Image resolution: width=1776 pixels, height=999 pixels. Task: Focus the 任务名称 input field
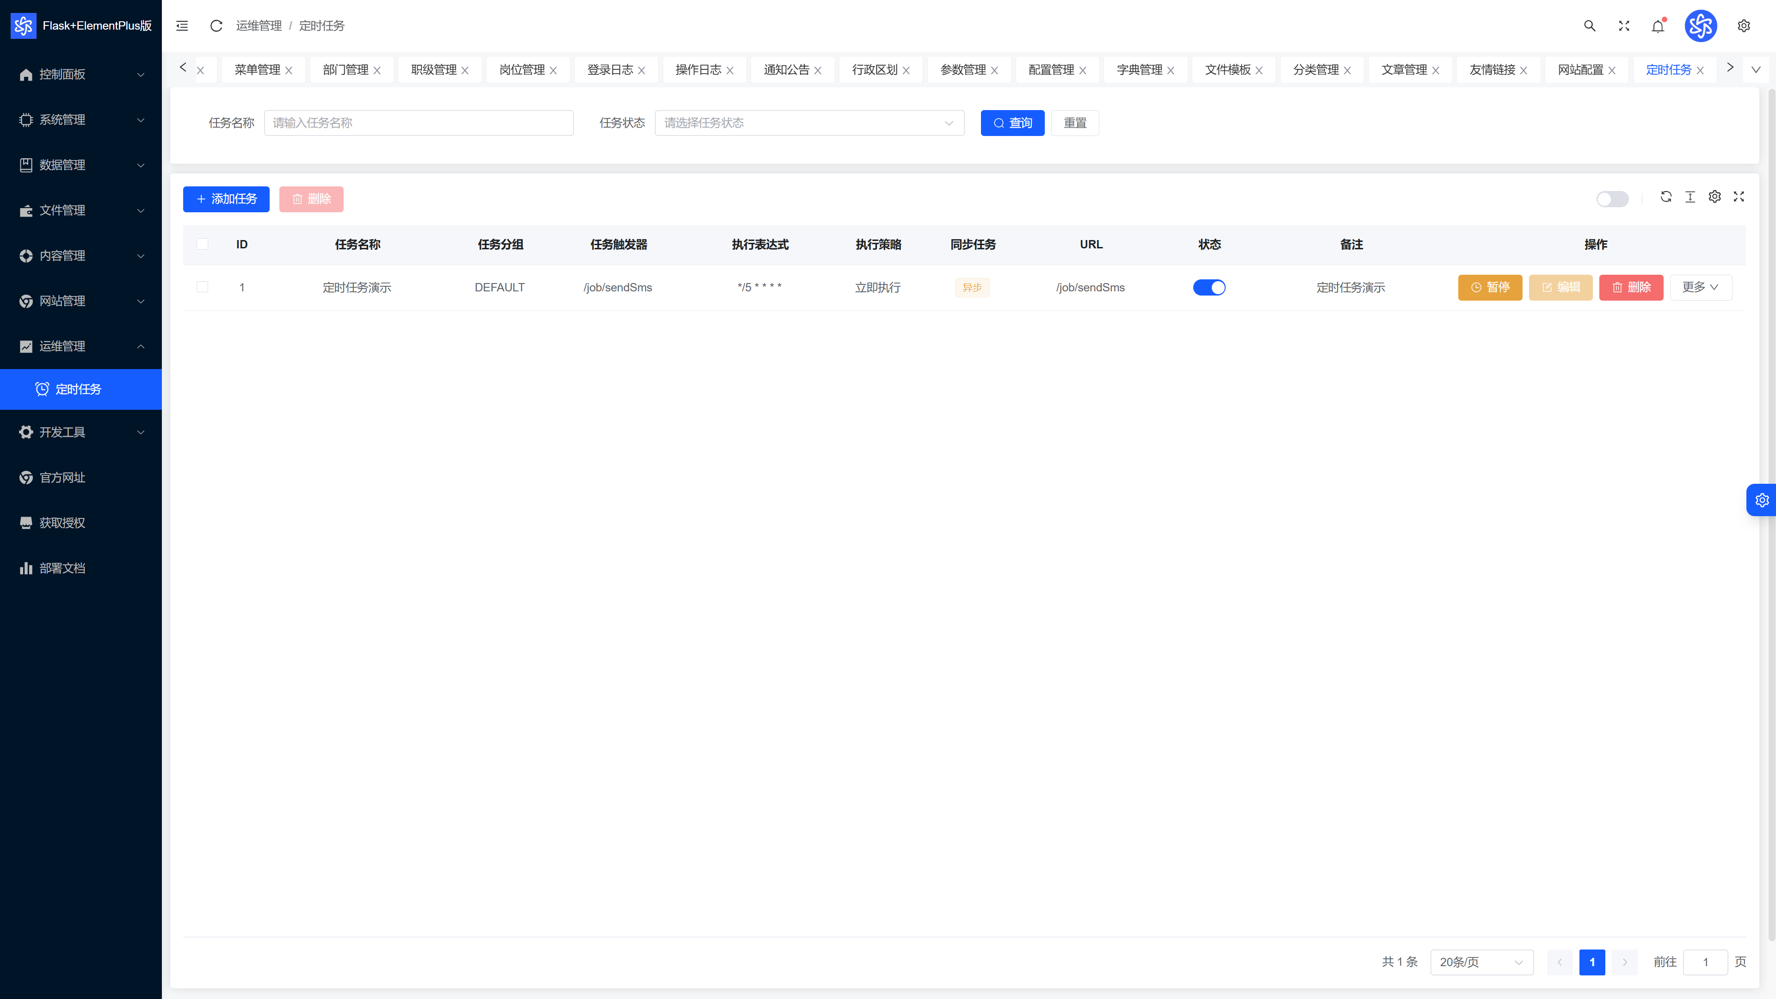(419, 123)
